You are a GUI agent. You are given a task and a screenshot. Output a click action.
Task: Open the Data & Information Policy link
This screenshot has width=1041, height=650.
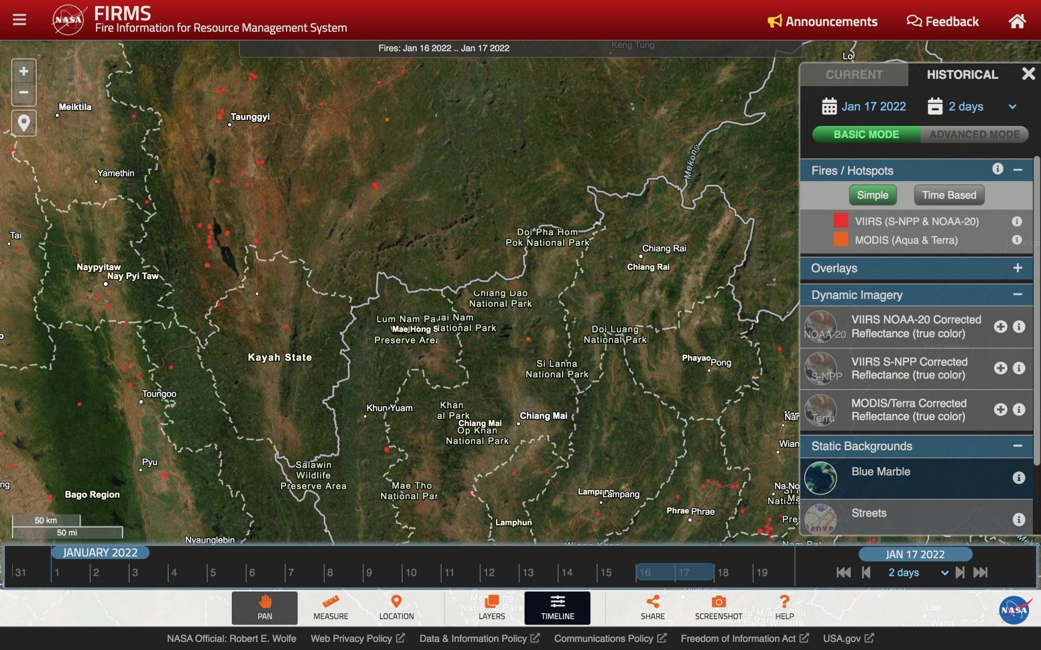pyautogui.click(x=479, y=638)
